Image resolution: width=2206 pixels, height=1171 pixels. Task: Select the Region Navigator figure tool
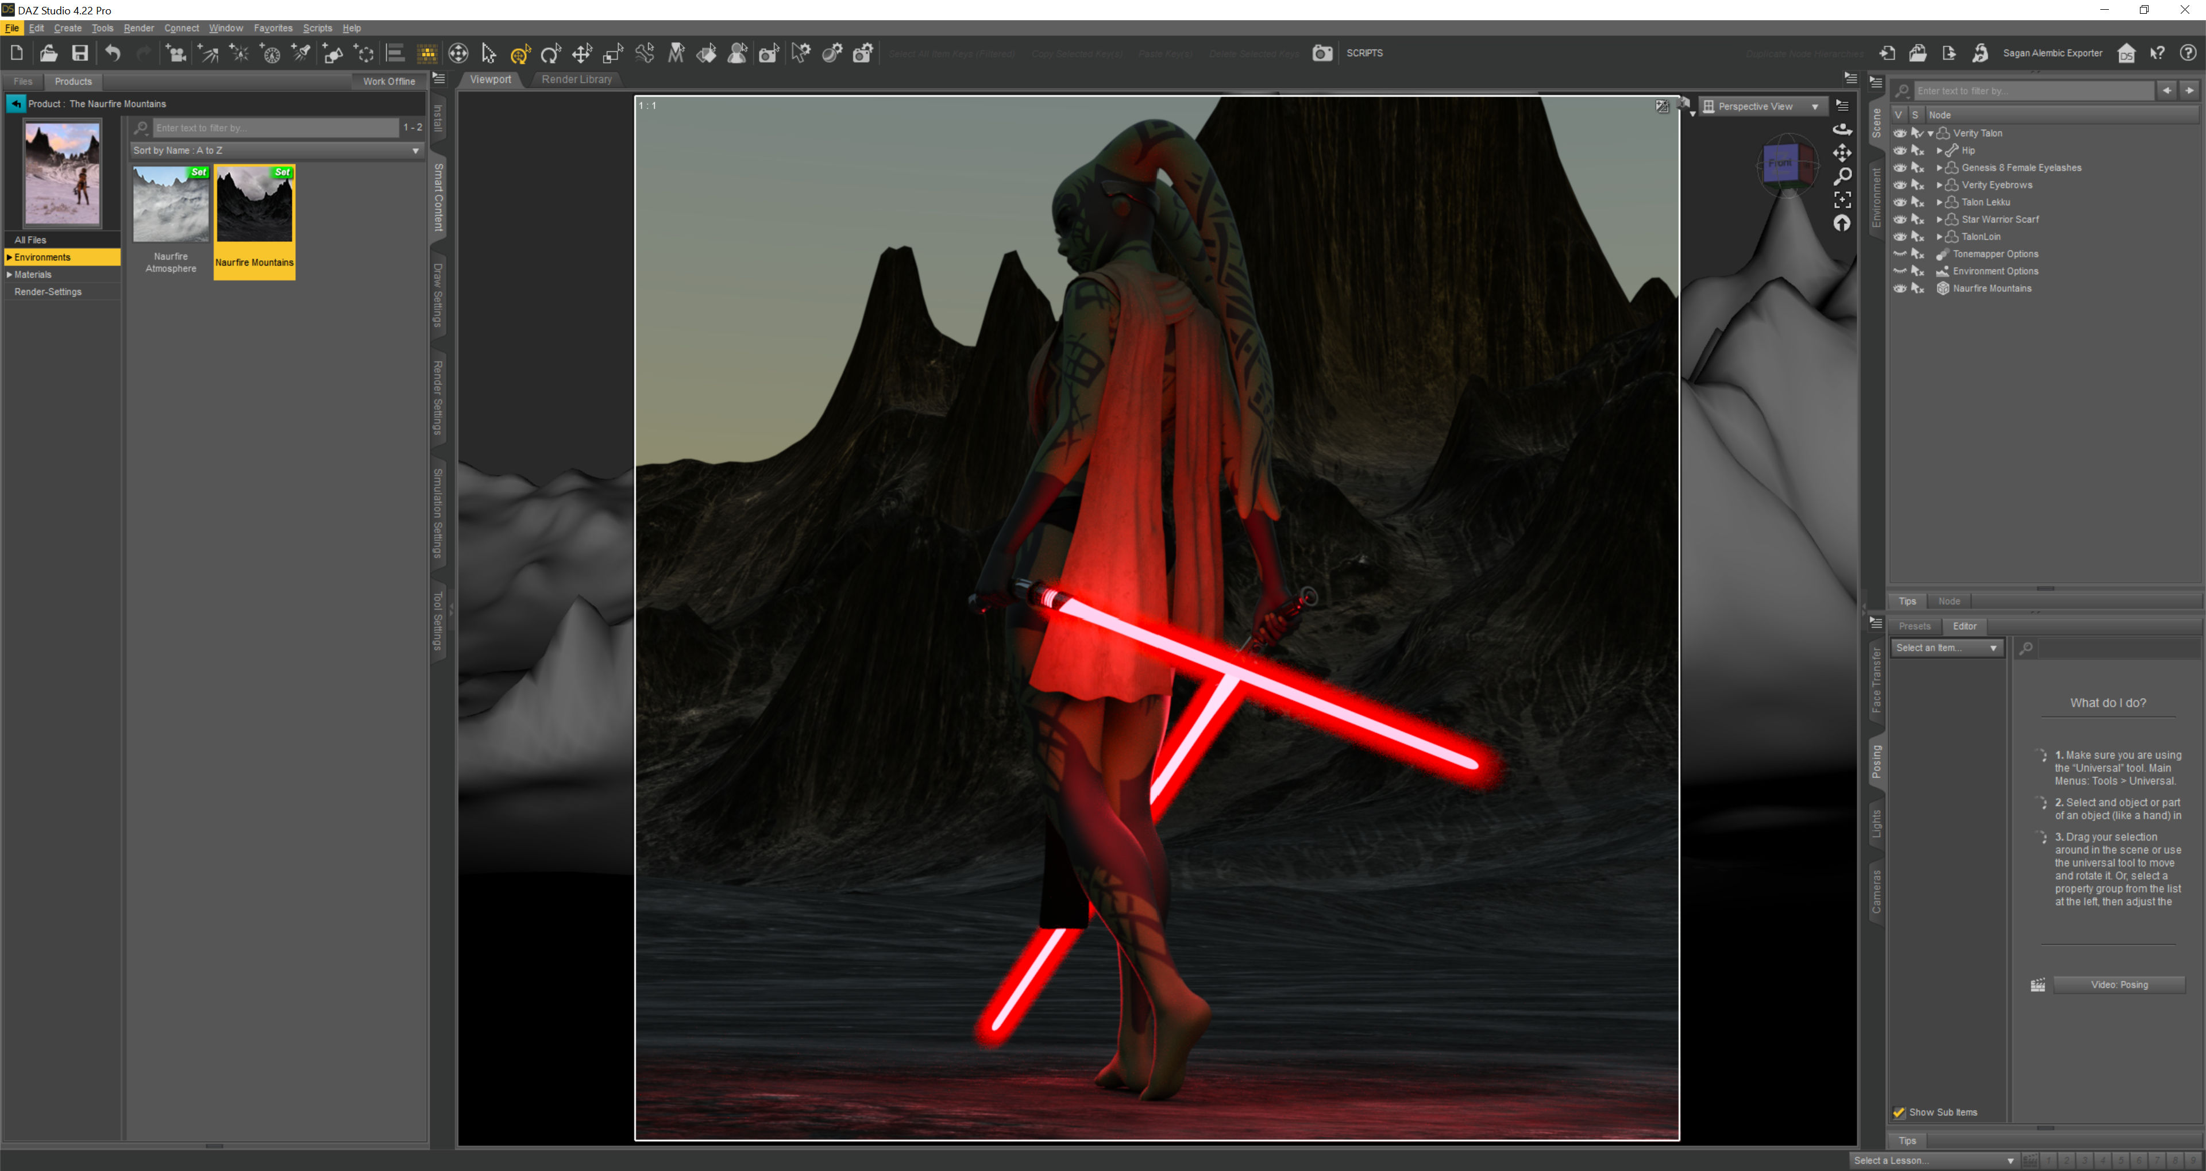click(737, 53)
